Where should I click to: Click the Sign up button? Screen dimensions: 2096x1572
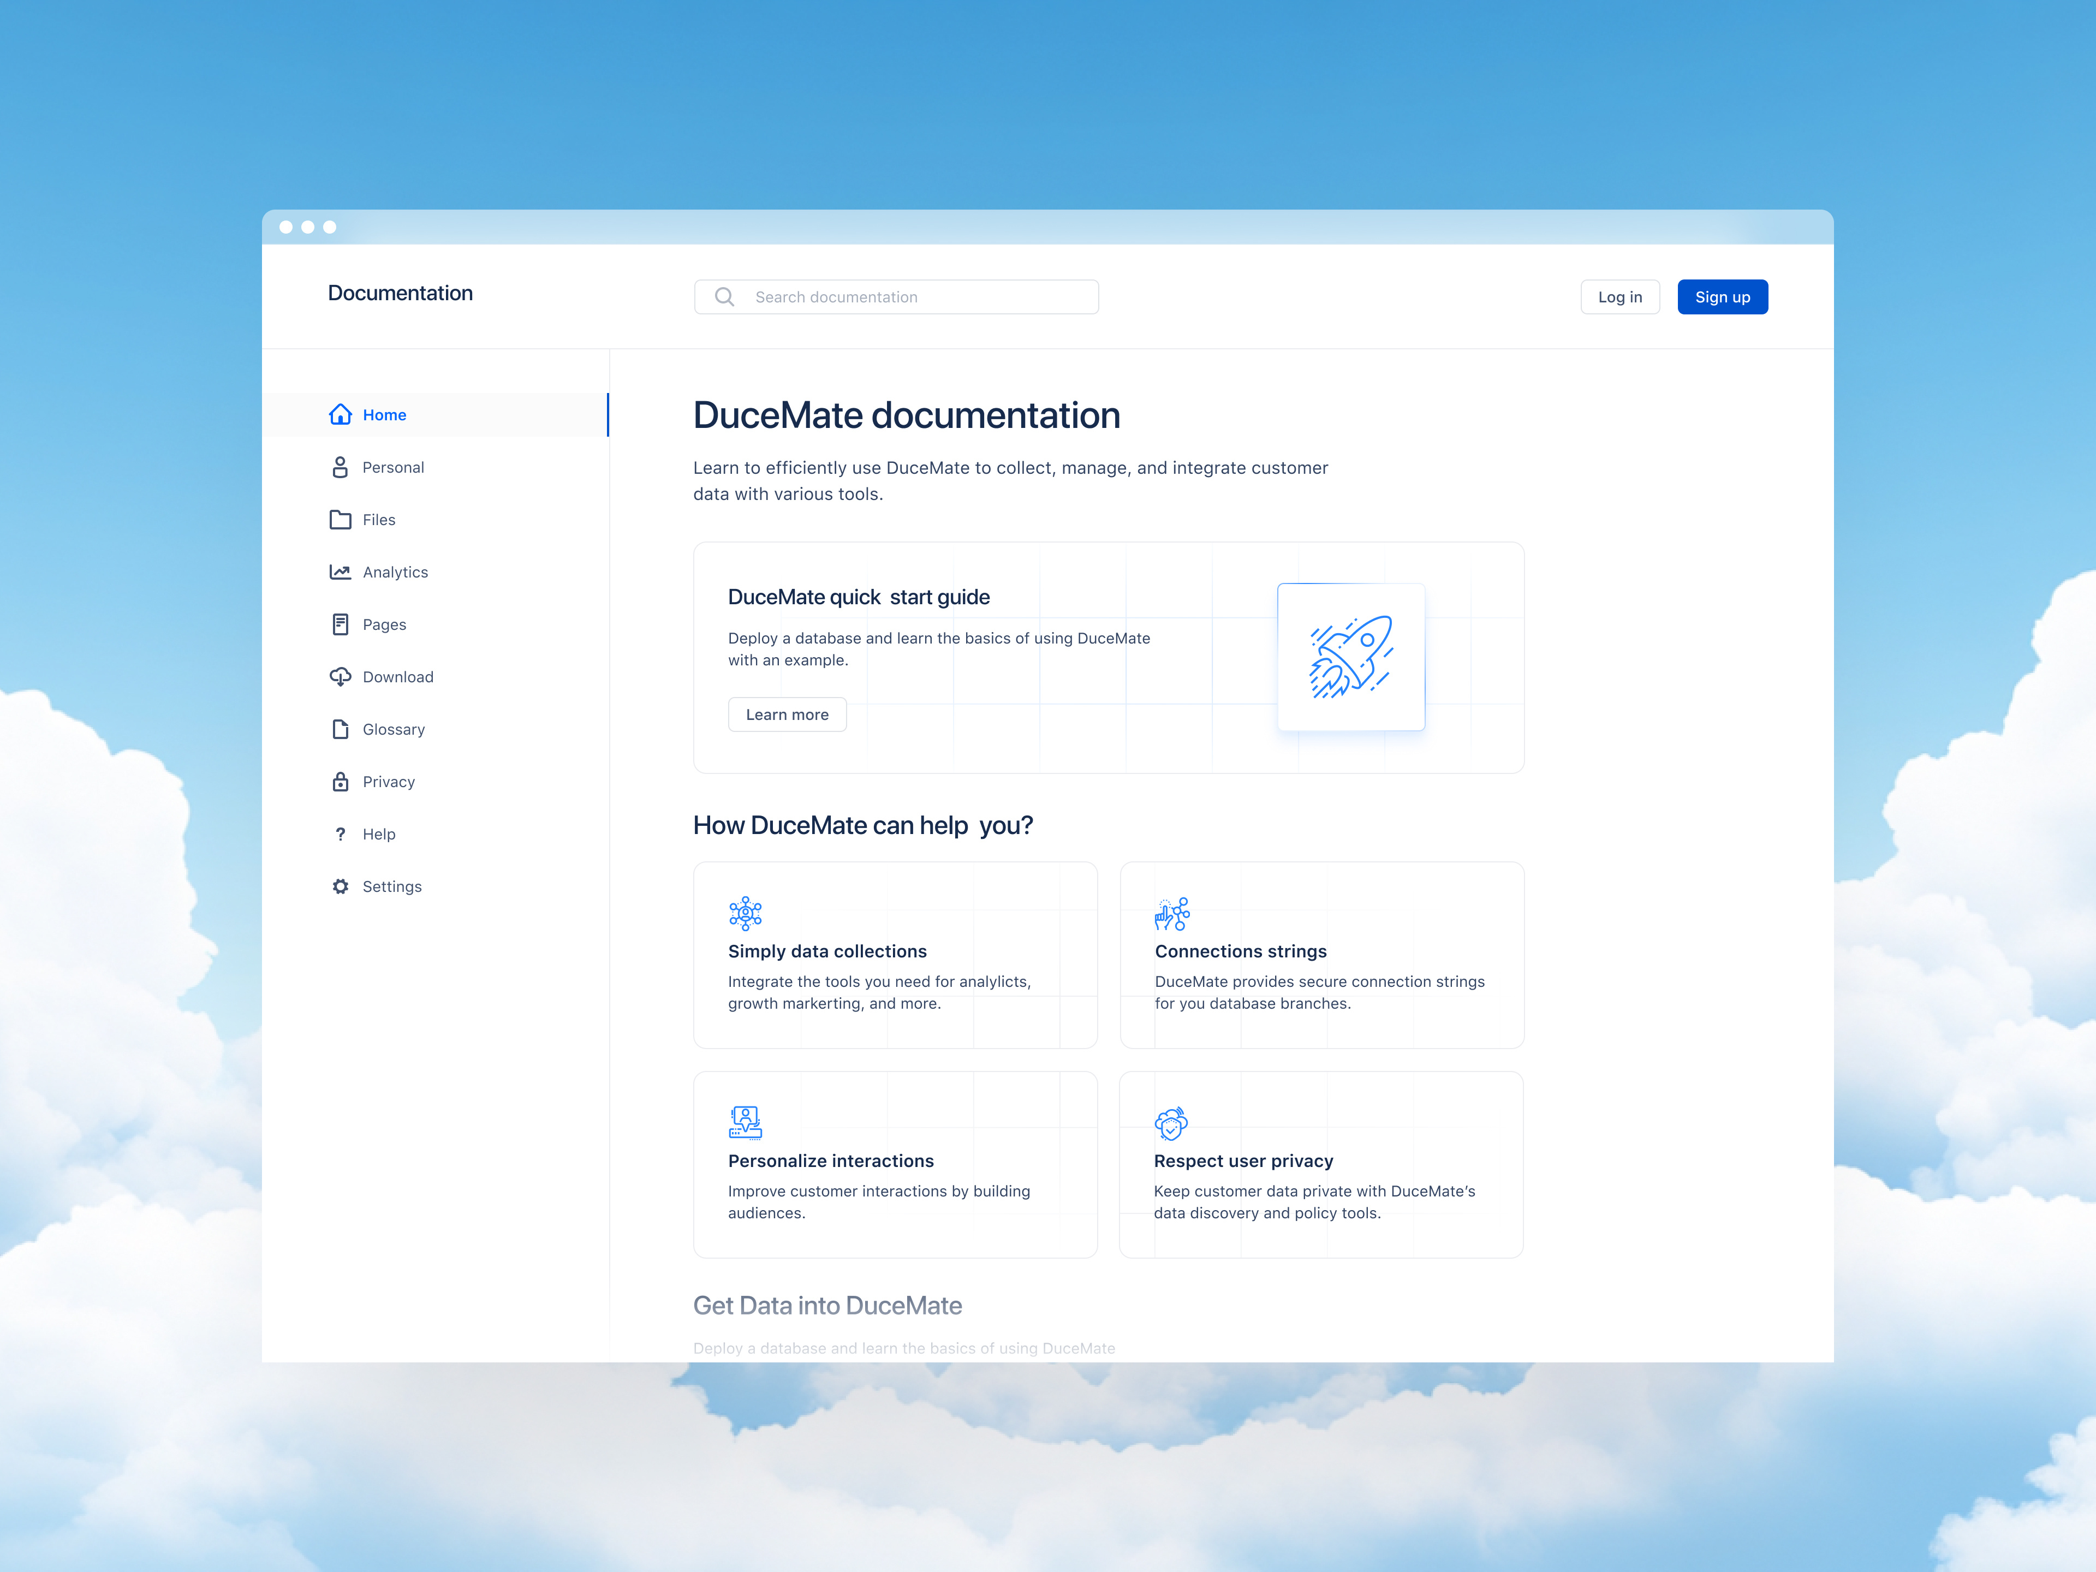click(x=1722, y=296)
